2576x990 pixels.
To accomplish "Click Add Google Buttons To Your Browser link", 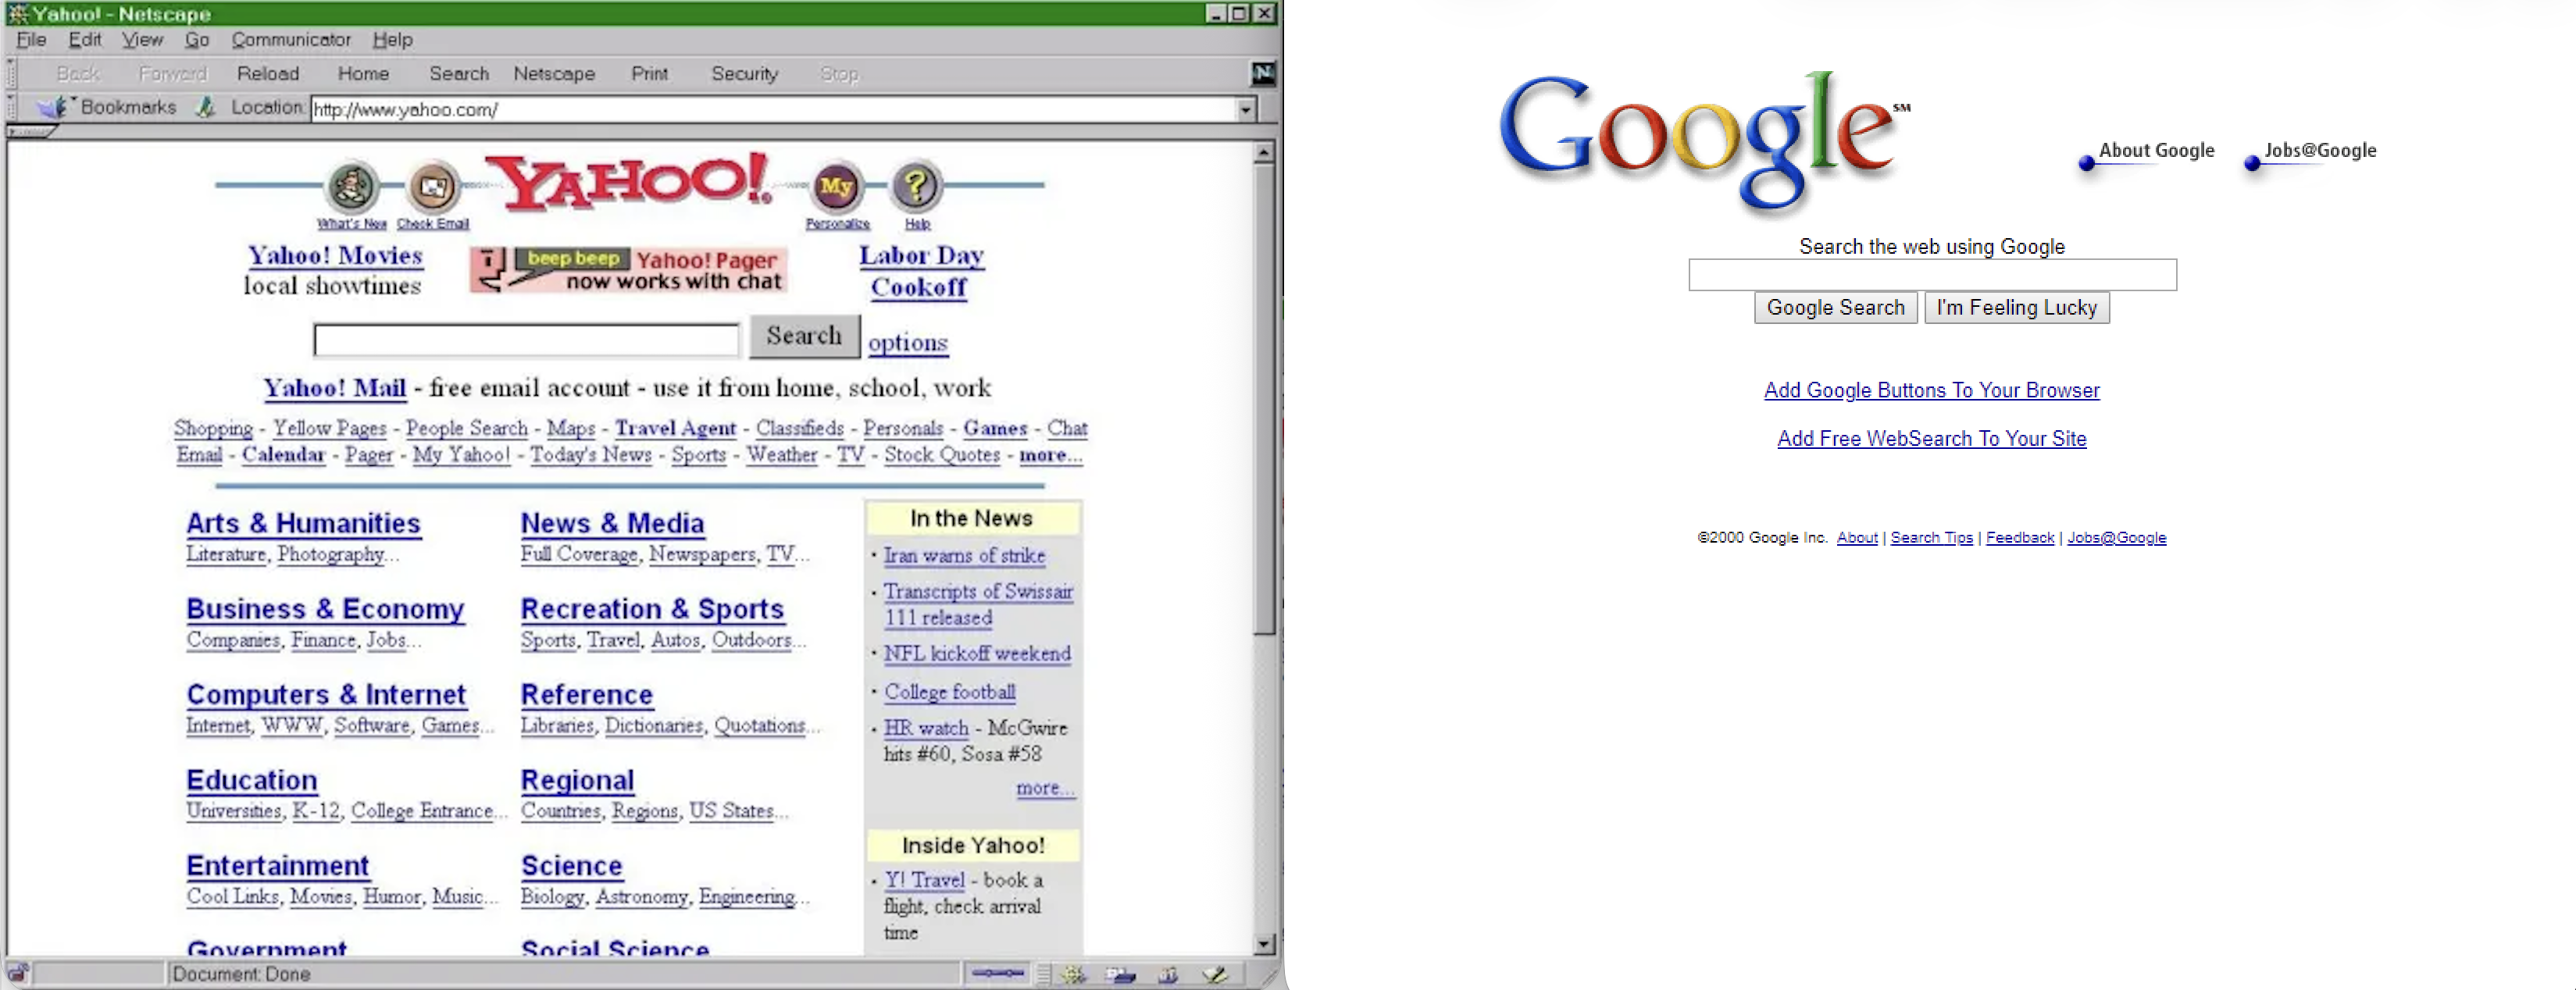I will 1931,390.
